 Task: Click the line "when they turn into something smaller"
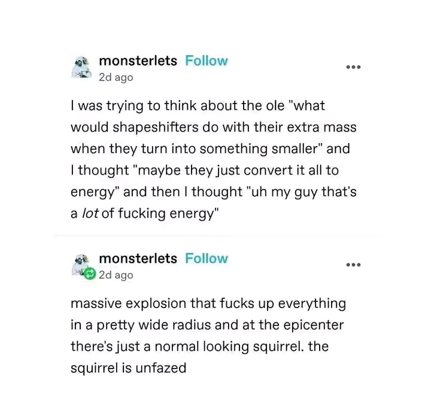tap(210, 149)
